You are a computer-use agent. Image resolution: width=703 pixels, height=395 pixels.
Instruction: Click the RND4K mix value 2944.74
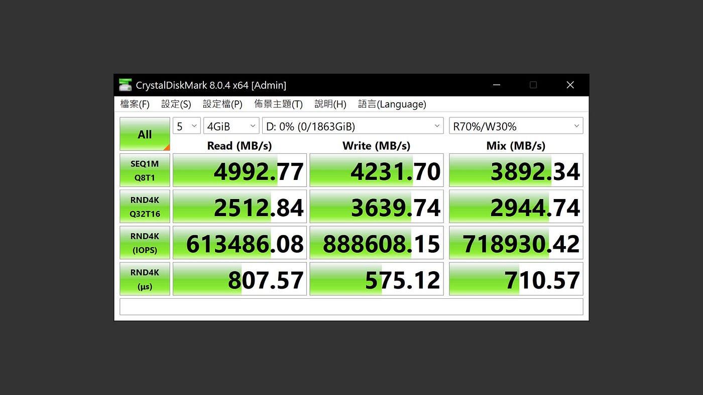[x=516, y=207]
